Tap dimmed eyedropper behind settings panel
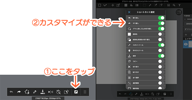The image size is (192, 100). [x=136, y=94]
